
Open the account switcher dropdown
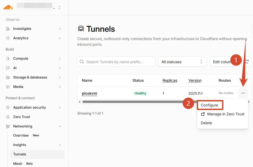(x=59, y=8)
